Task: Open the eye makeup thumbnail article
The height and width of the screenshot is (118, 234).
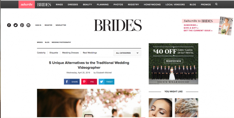Action: (x=160, y=108)
